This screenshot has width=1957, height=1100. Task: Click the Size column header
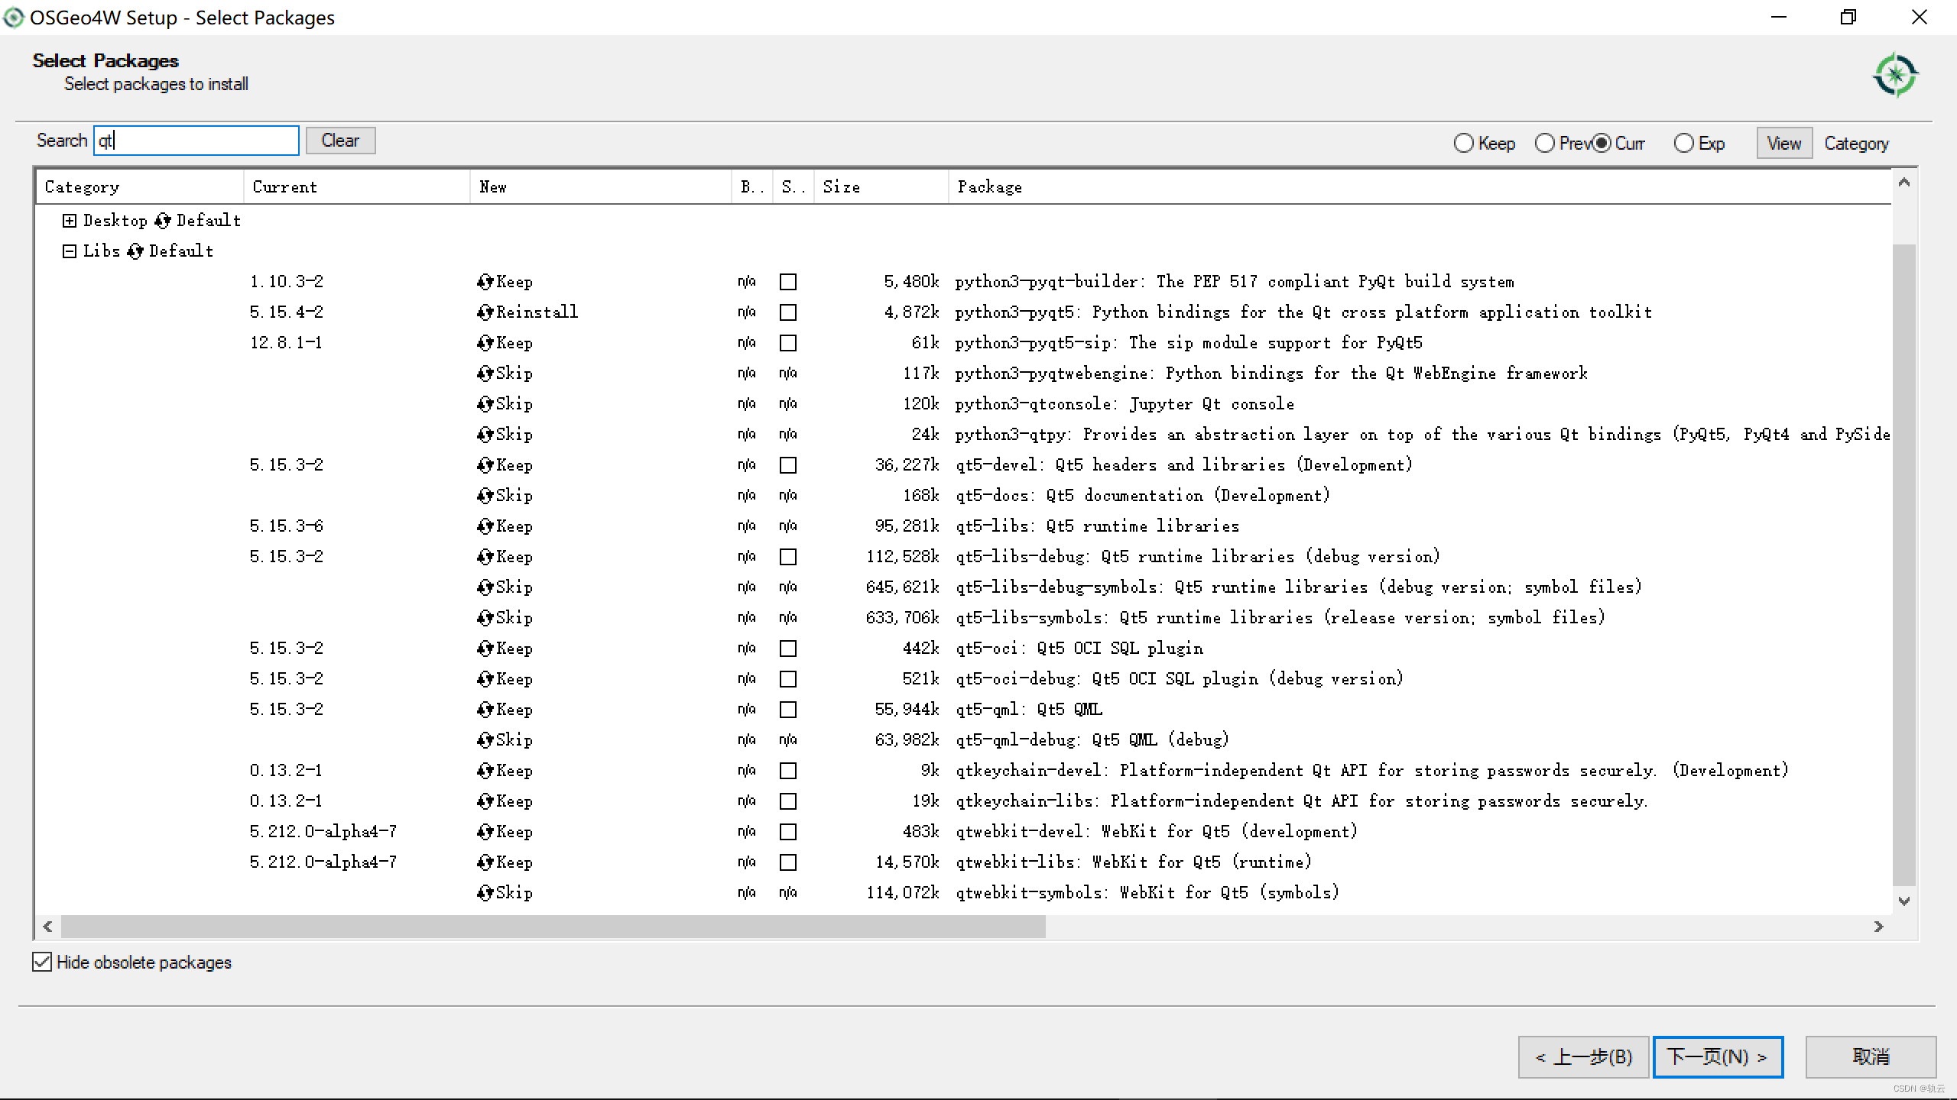tap(881, 187)
